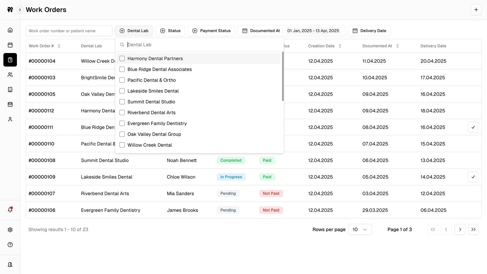
Task: Click the dropdown list scrollbar
Action: click(x=283, y=76)
